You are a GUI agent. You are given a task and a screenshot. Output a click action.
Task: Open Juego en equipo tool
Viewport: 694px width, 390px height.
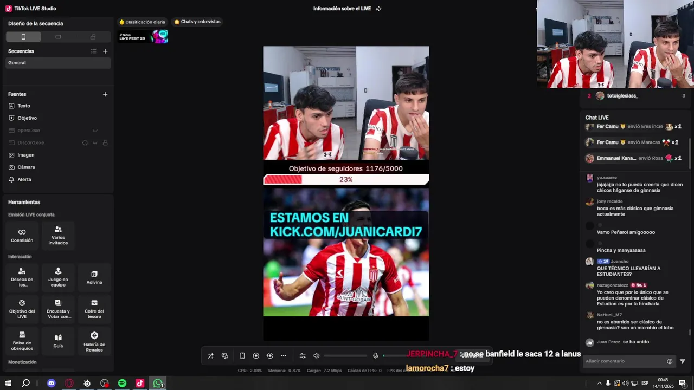[58, 277]
